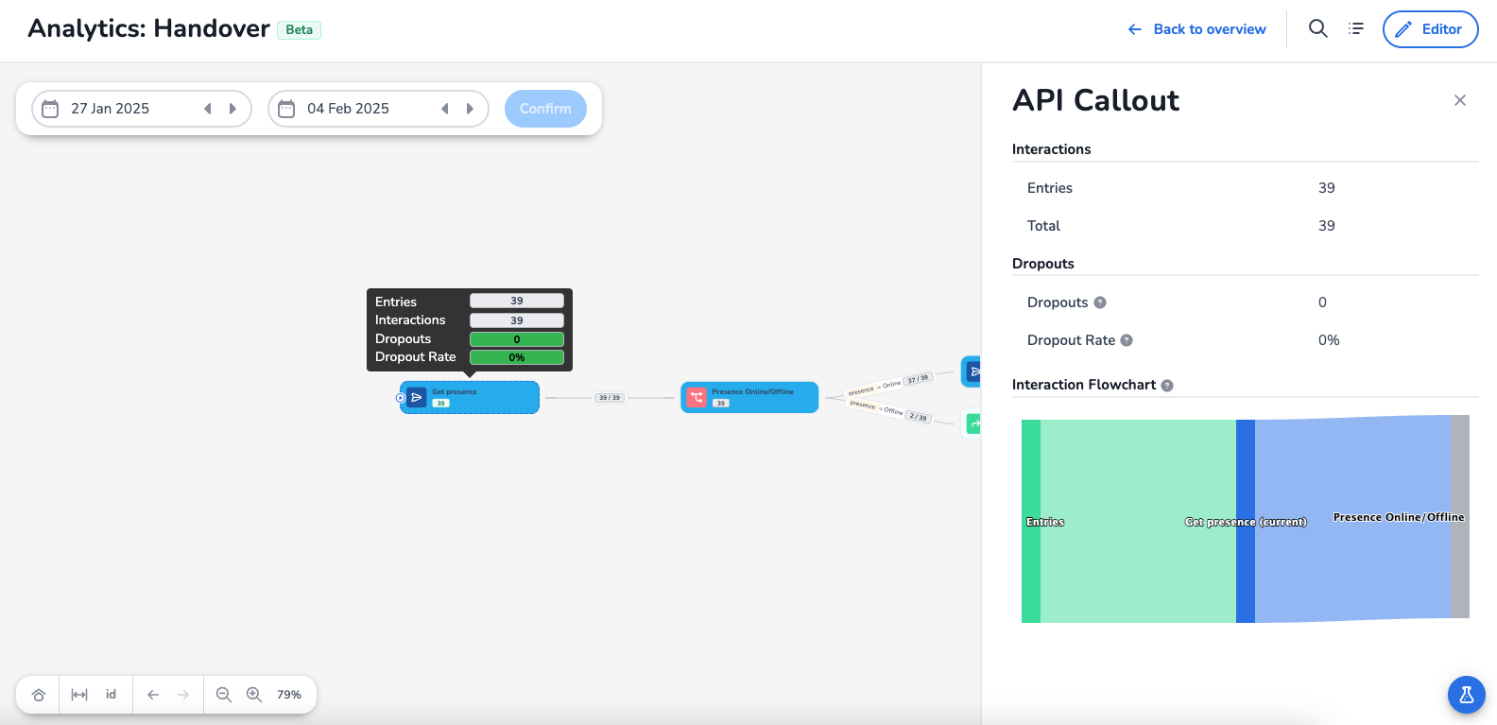Click the back arrow in bottom toolbar
The height and width of the screenshot is (725, 1497).
[x=153, y=695]
